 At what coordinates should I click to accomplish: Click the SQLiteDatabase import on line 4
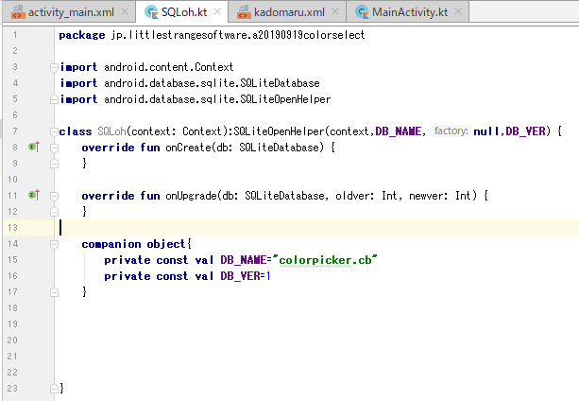point(212,83)
